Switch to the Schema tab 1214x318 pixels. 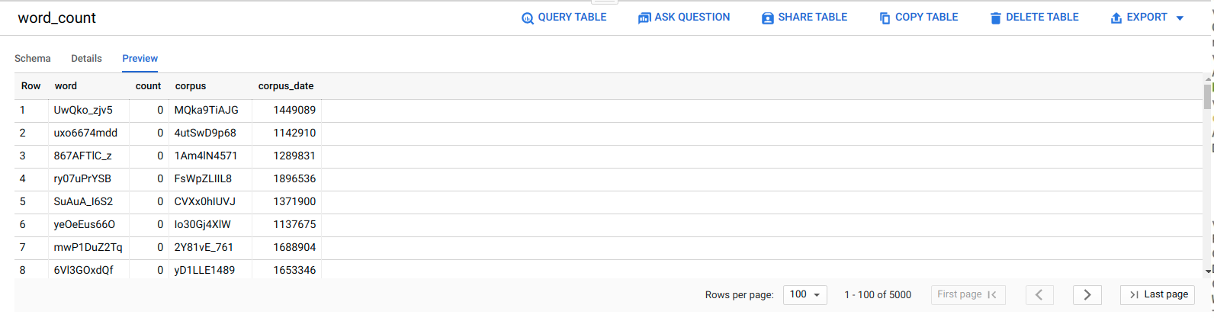[33, 59]
